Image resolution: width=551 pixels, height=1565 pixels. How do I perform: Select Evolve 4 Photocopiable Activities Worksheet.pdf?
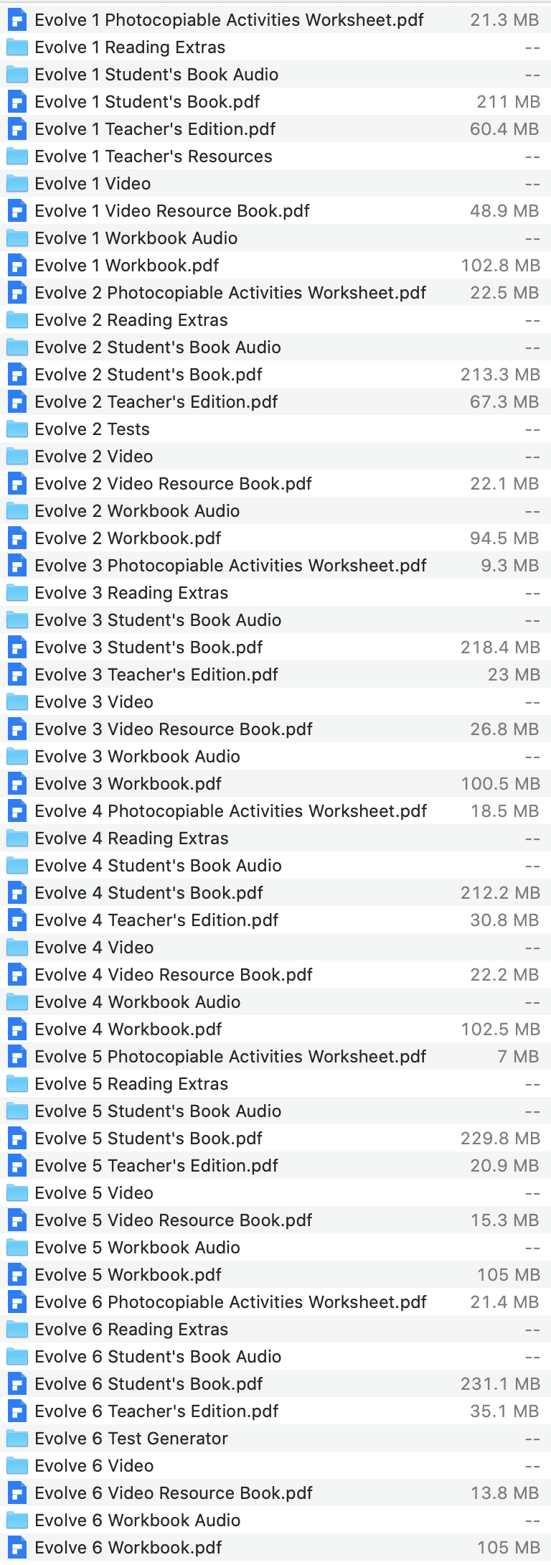coord(230,811)
